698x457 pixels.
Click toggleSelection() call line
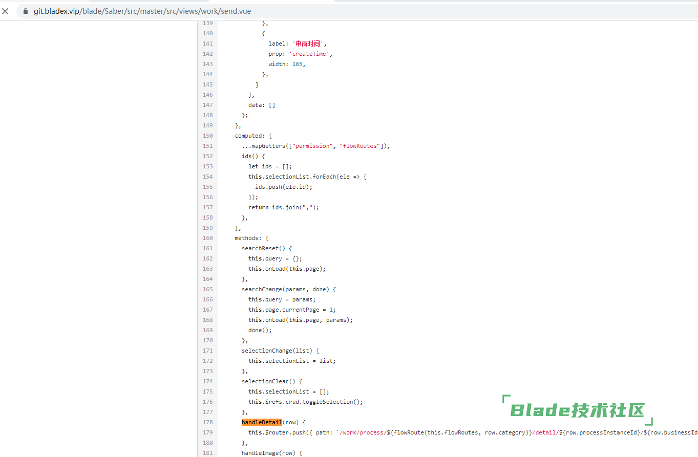[306, 402]
